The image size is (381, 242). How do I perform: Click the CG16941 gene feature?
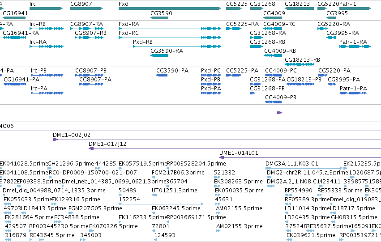pyautogui.click(x=14, y=18)
